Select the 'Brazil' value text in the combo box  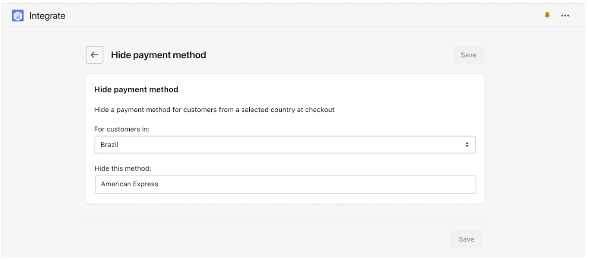tap(109, 145)
